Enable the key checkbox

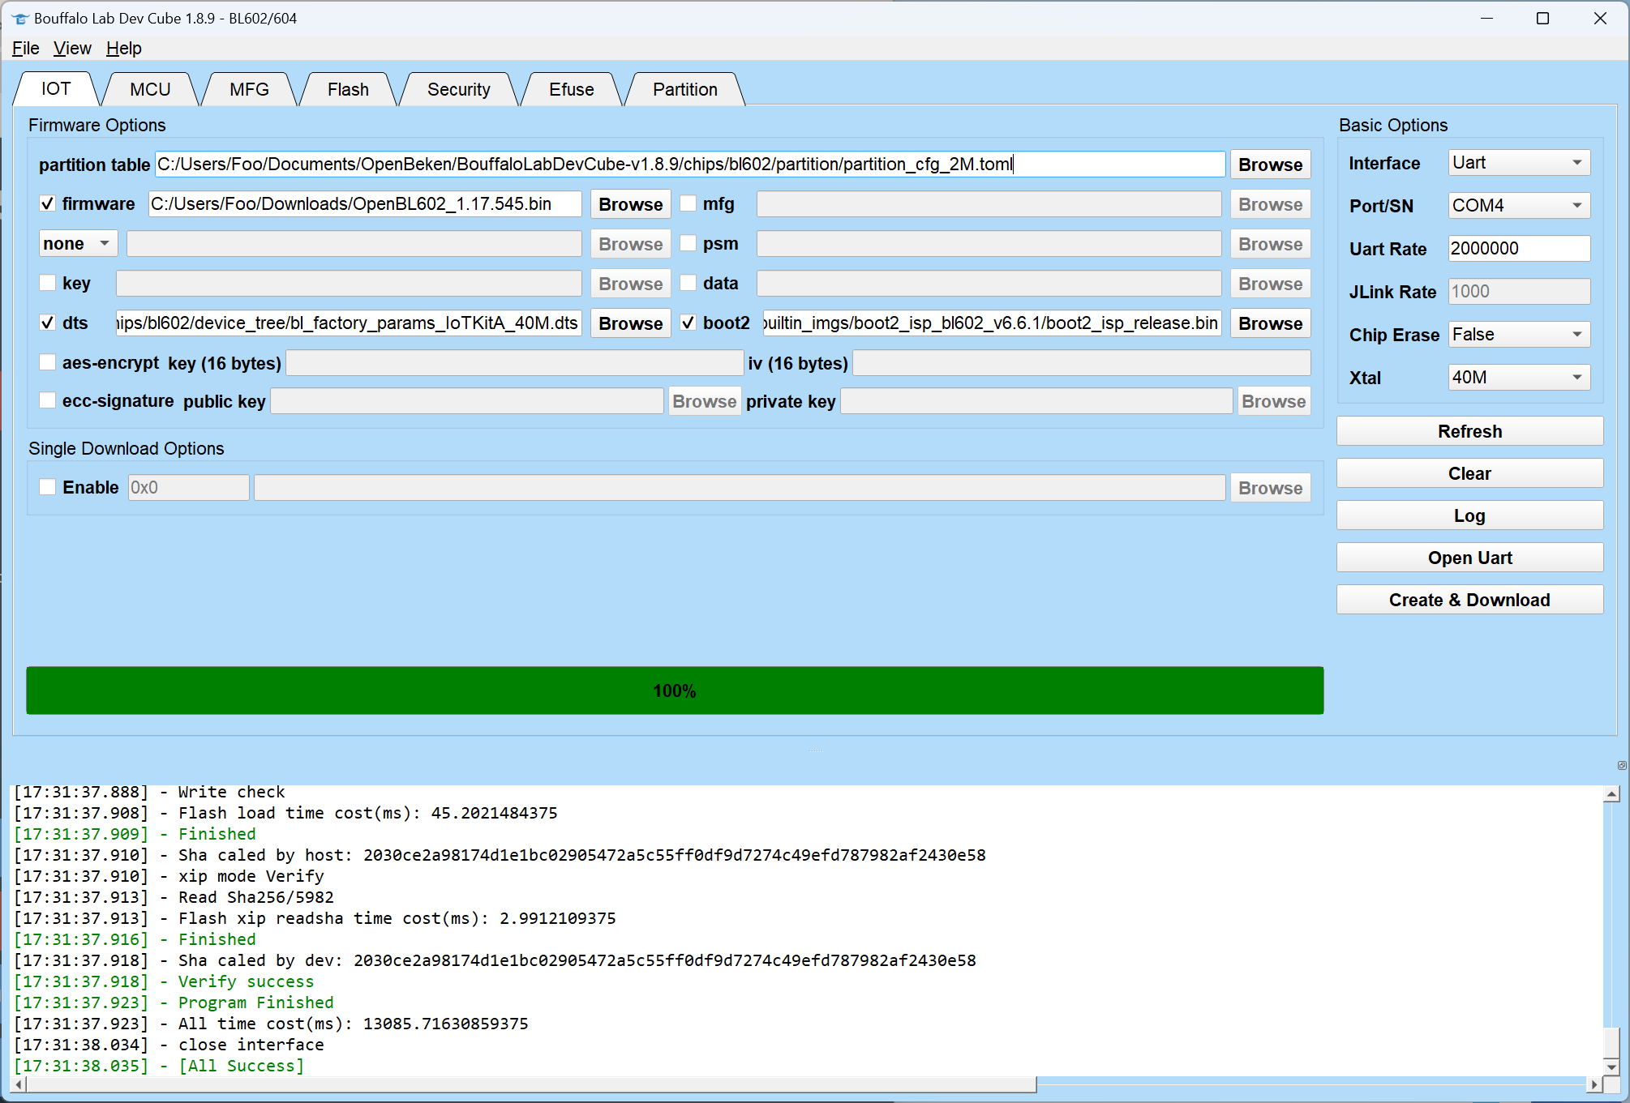tap(48, 283)
